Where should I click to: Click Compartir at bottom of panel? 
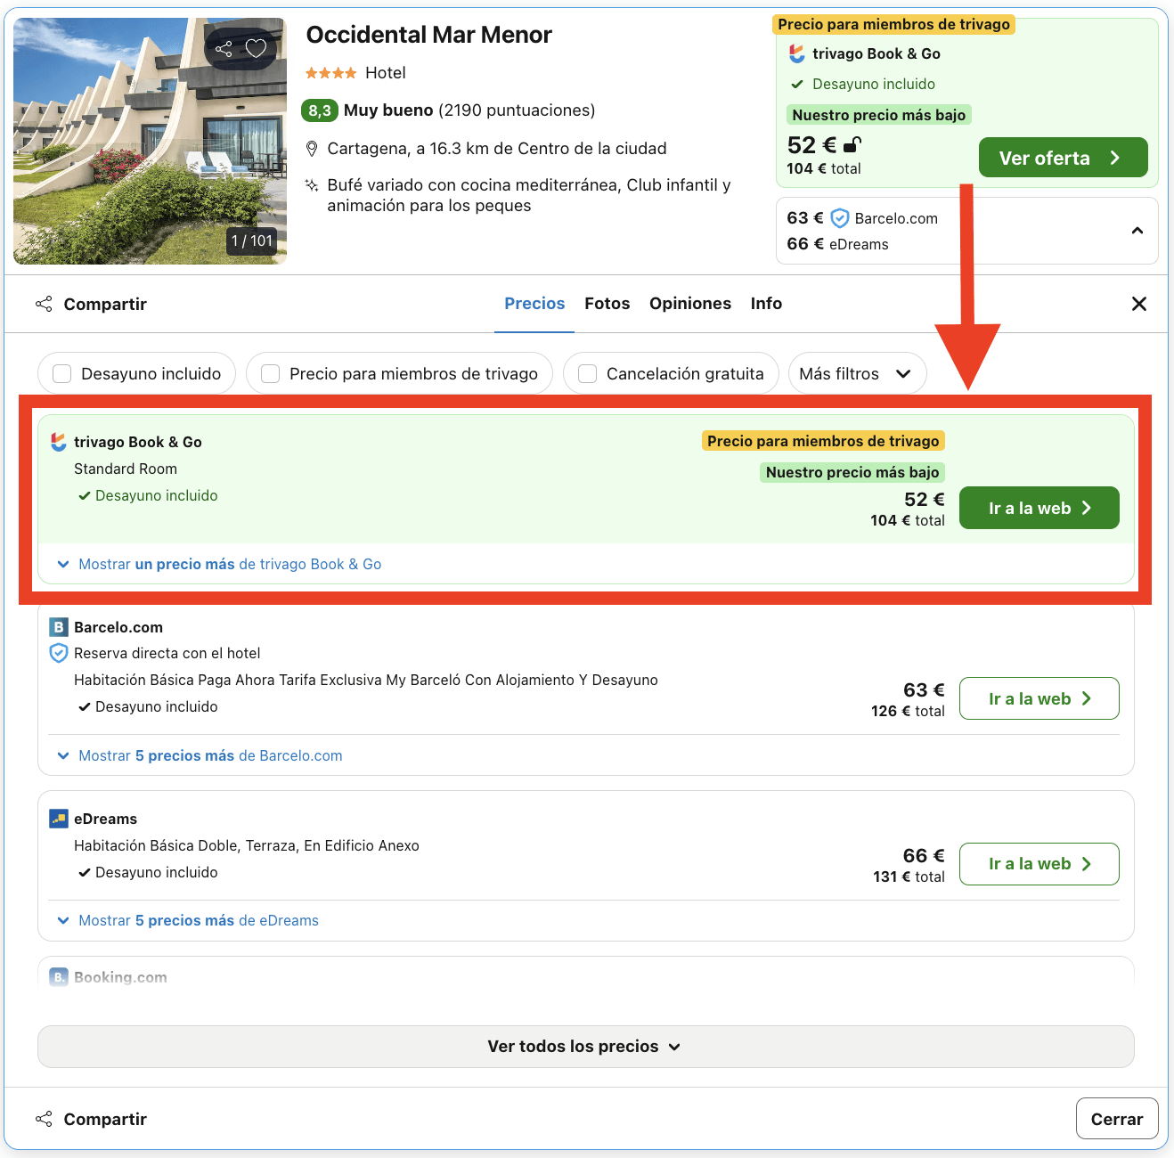[91, 1119]
